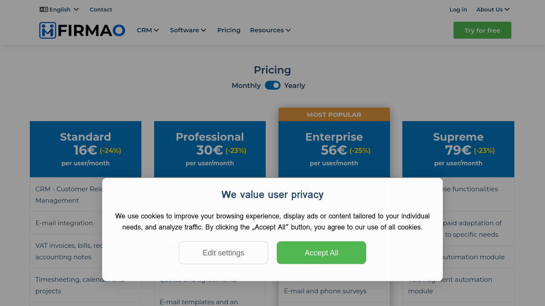Click the Log in link
Screen dimensions: 545x306
(x=458, y=9)
